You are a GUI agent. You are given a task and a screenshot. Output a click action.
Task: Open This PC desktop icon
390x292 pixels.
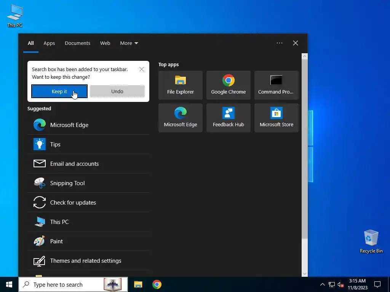(x=15, y=16)
